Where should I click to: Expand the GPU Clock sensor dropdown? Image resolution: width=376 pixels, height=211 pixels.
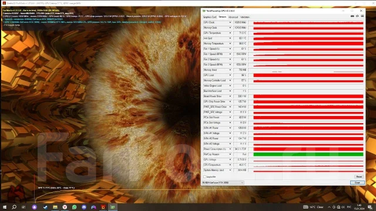[x=230, y=22]
